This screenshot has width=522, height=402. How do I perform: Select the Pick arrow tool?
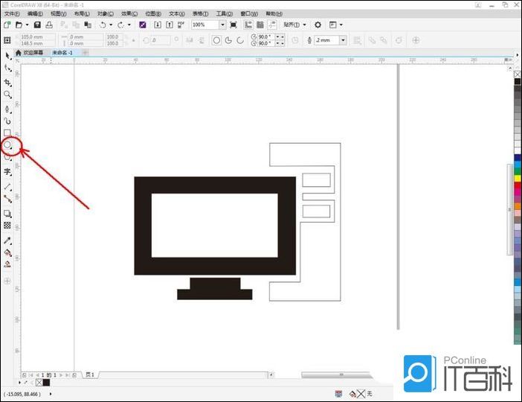tap(7, 55)
